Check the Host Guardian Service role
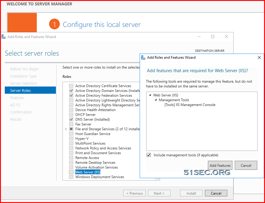 pyautogui.click(x=71, y=134)
